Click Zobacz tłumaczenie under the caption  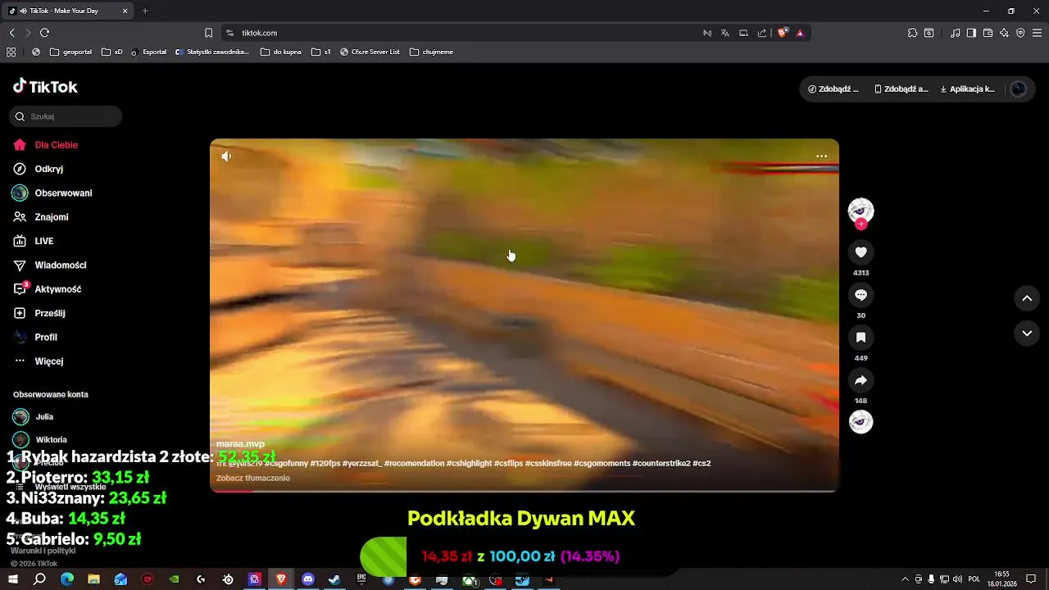252,479
